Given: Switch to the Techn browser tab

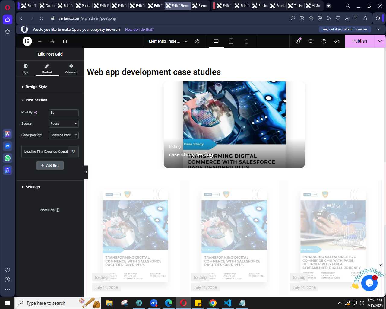Looking at the screenshot, I should point(295,6).
